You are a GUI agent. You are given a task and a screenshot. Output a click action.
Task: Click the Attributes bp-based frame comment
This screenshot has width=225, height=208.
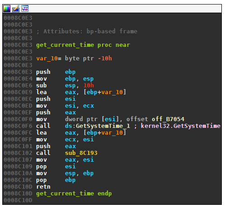pos(87,32)
